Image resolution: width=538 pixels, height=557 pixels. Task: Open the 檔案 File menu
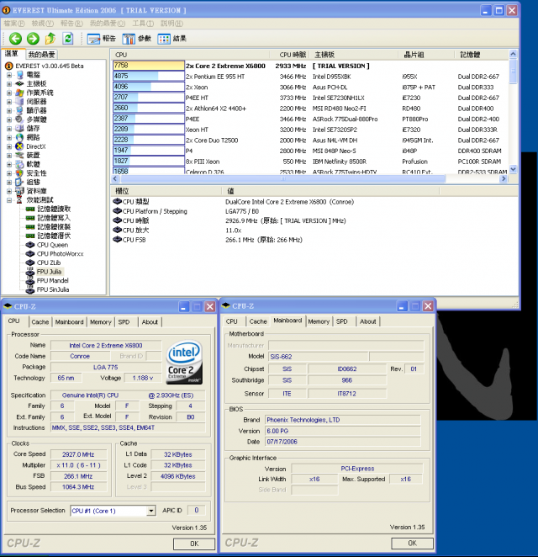tap(14, 24)
